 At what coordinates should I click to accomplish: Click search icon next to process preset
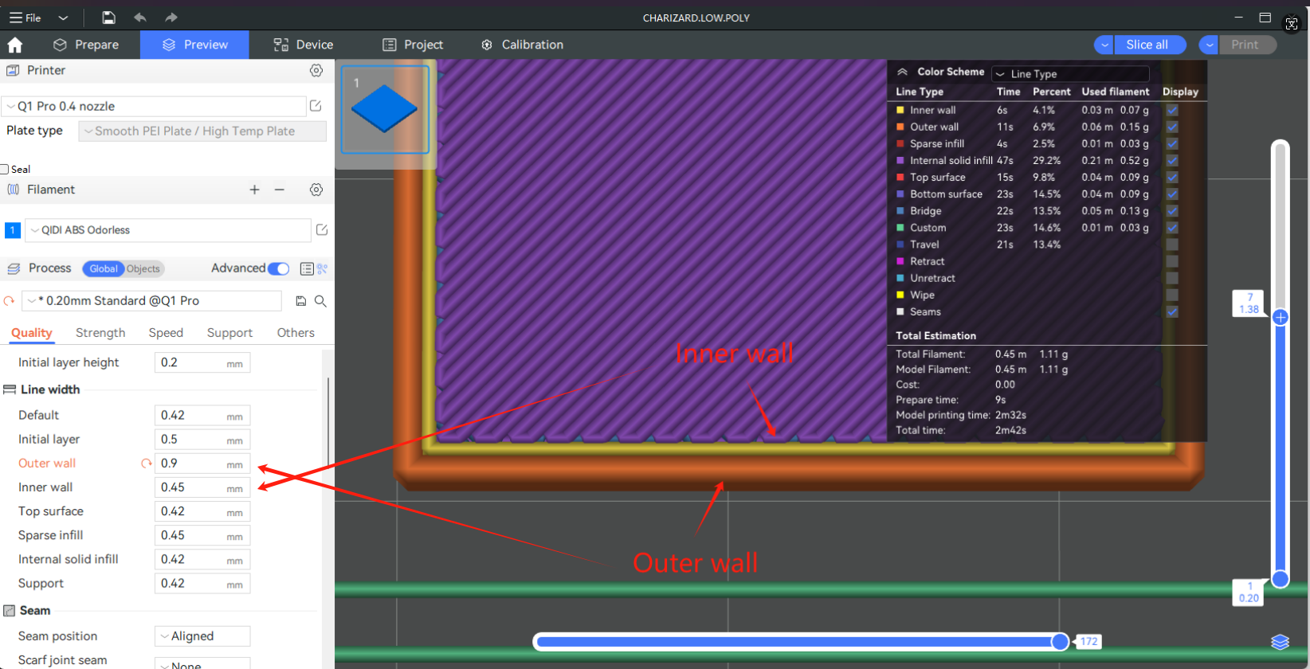pyautogui.click(x=320, y=301)
